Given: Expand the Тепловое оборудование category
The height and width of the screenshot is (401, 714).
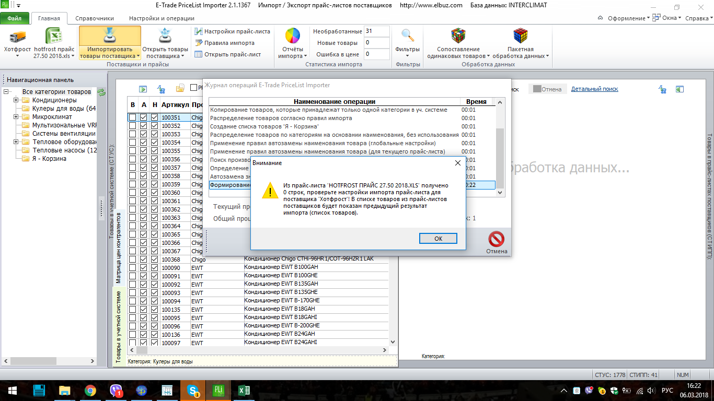Looking at the screenshot, I should [x=16, y=142].
